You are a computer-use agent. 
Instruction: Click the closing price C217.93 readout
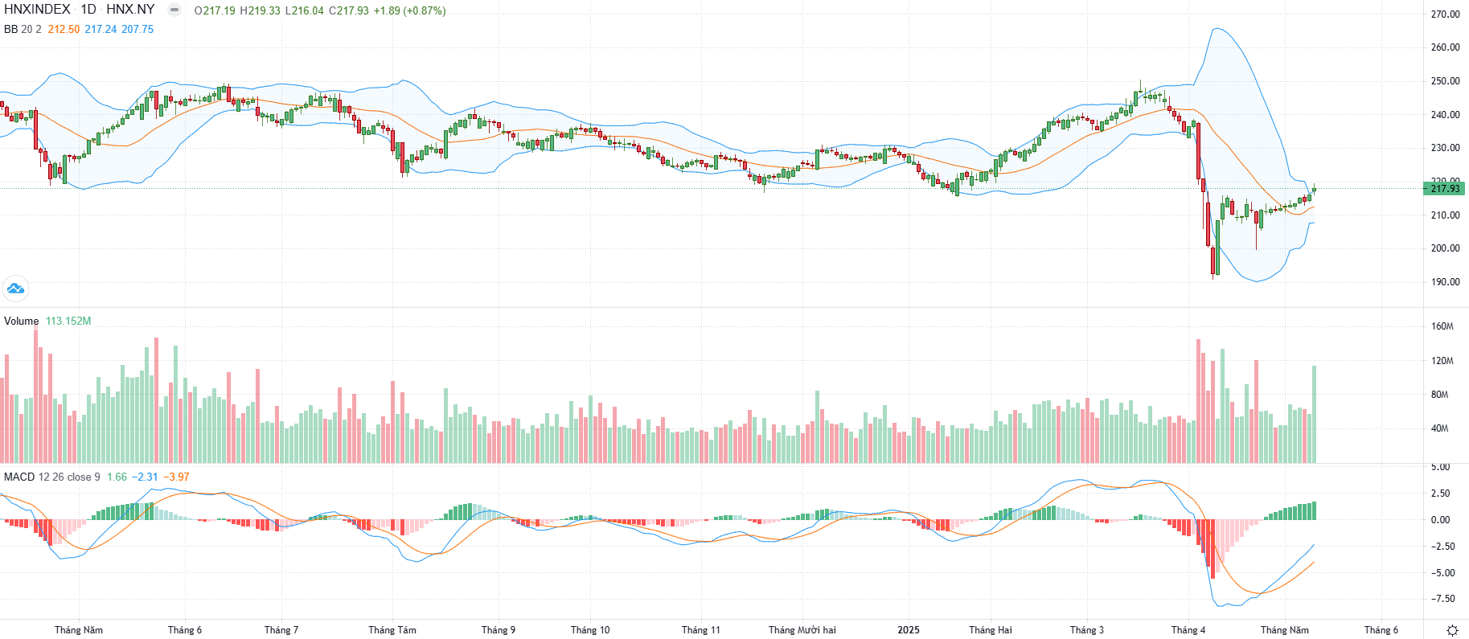349,10
